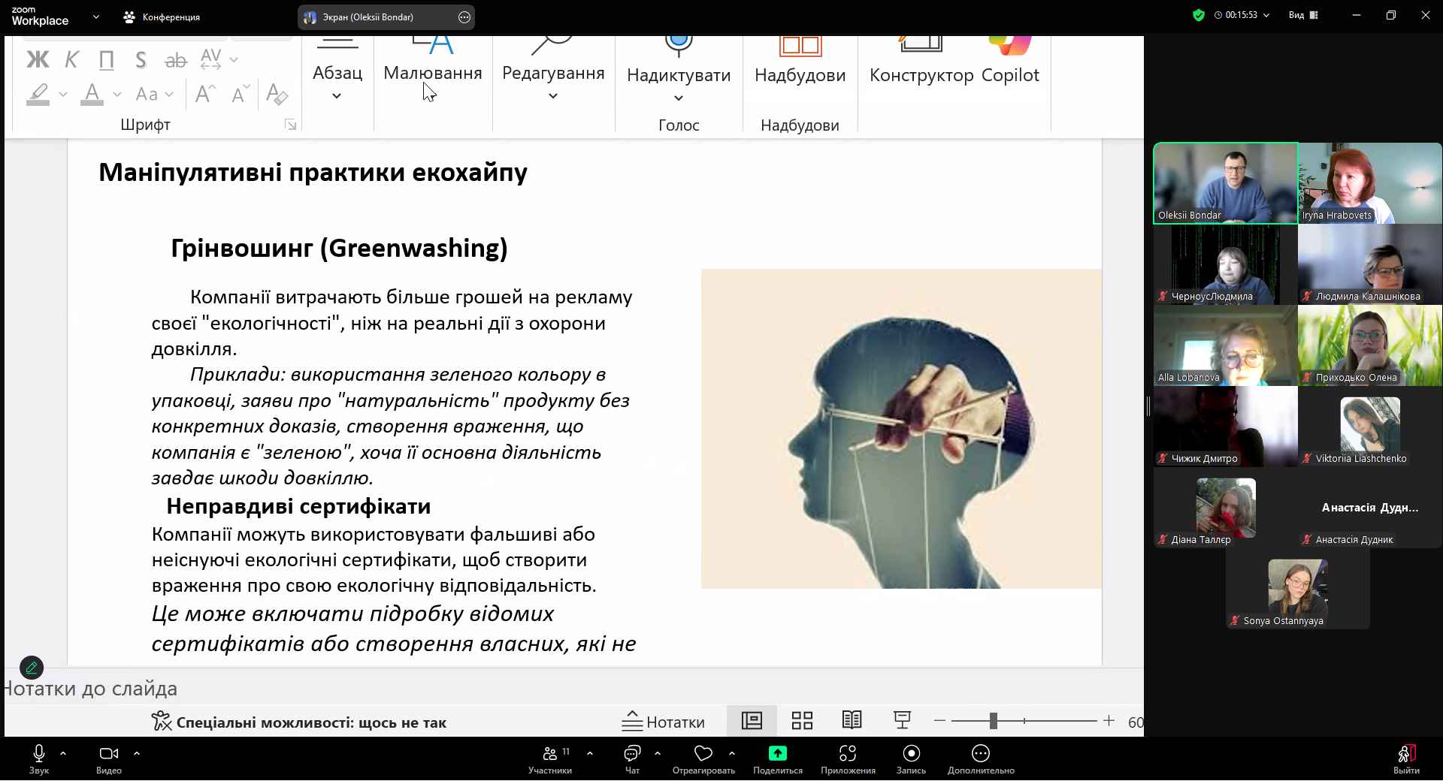Click the clear formatting icon
The image size is (1443, 781).
point(277,94)
